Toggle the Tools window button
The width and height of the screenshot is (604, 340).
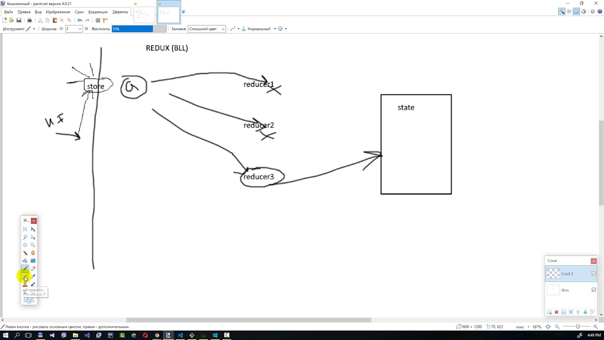(562, 11)
